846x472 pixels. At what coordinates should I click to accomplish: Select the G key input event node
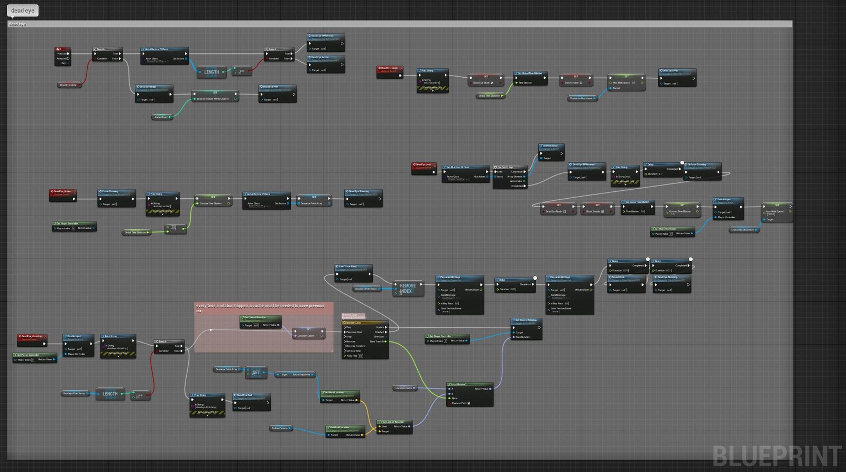coord(62,57)
